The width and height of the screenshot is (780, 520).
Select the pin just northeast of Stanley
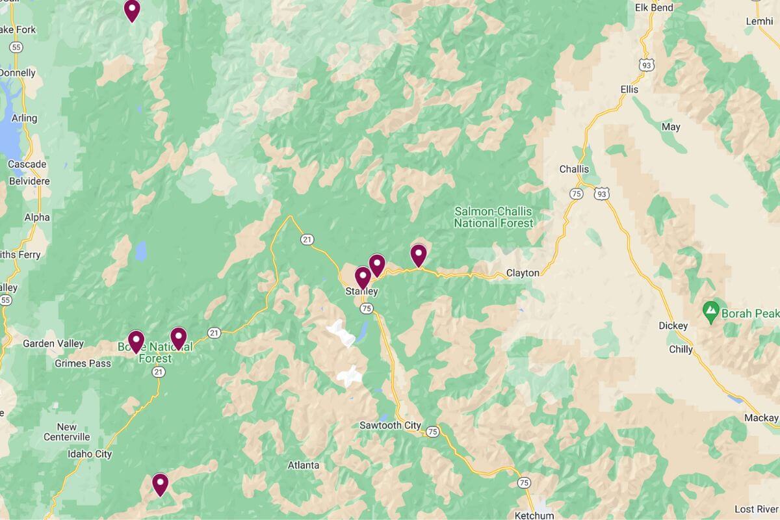point(377,265)
